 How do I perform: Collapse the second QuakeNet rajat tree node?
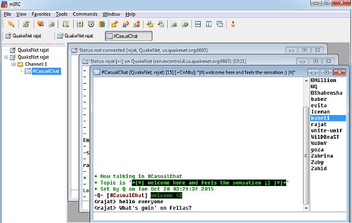pyautogui.click(x=6, y=57)
